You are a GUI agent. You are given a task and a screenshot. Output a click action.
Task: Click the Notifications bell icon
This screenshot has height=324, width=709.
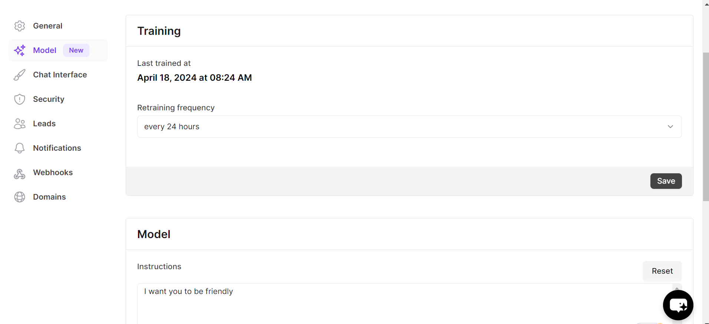click(x=20, y=148)
